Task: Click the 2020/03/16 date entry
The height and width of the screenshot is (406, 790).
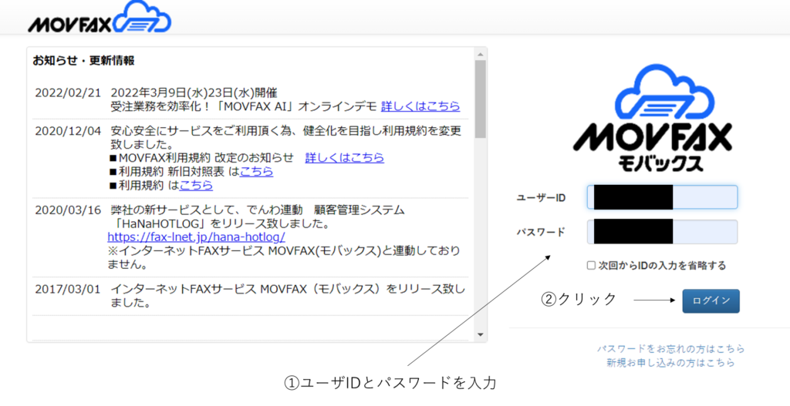Action: [x=68, y=210]
